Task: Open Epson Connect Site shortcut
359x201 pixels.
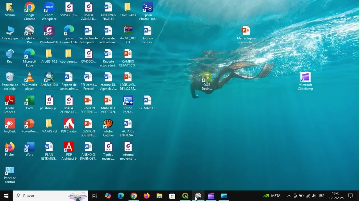Action: click(69, 35)
